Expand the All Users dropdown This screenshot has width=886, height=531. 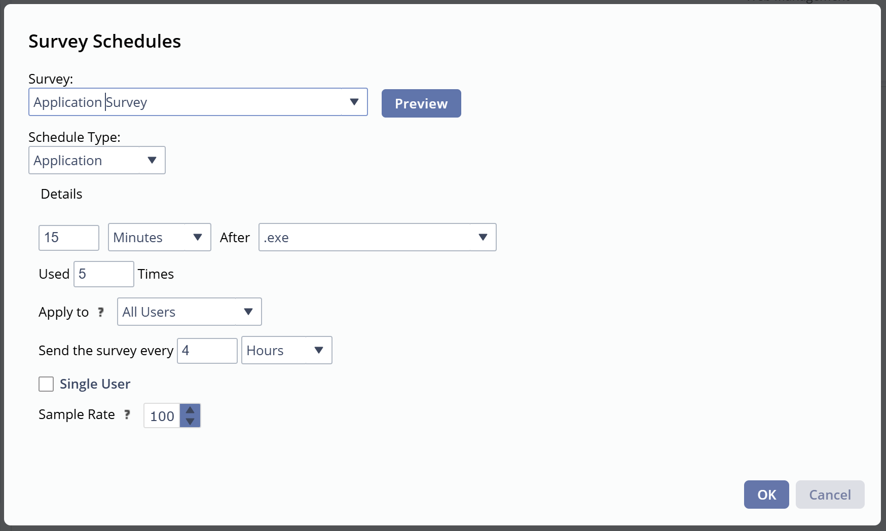tap(248, 312)
